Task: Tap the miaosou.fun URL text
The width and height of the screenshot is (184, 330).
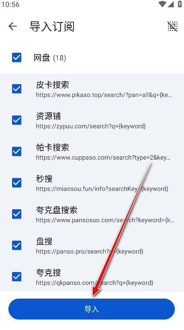Action: [102, 189]
